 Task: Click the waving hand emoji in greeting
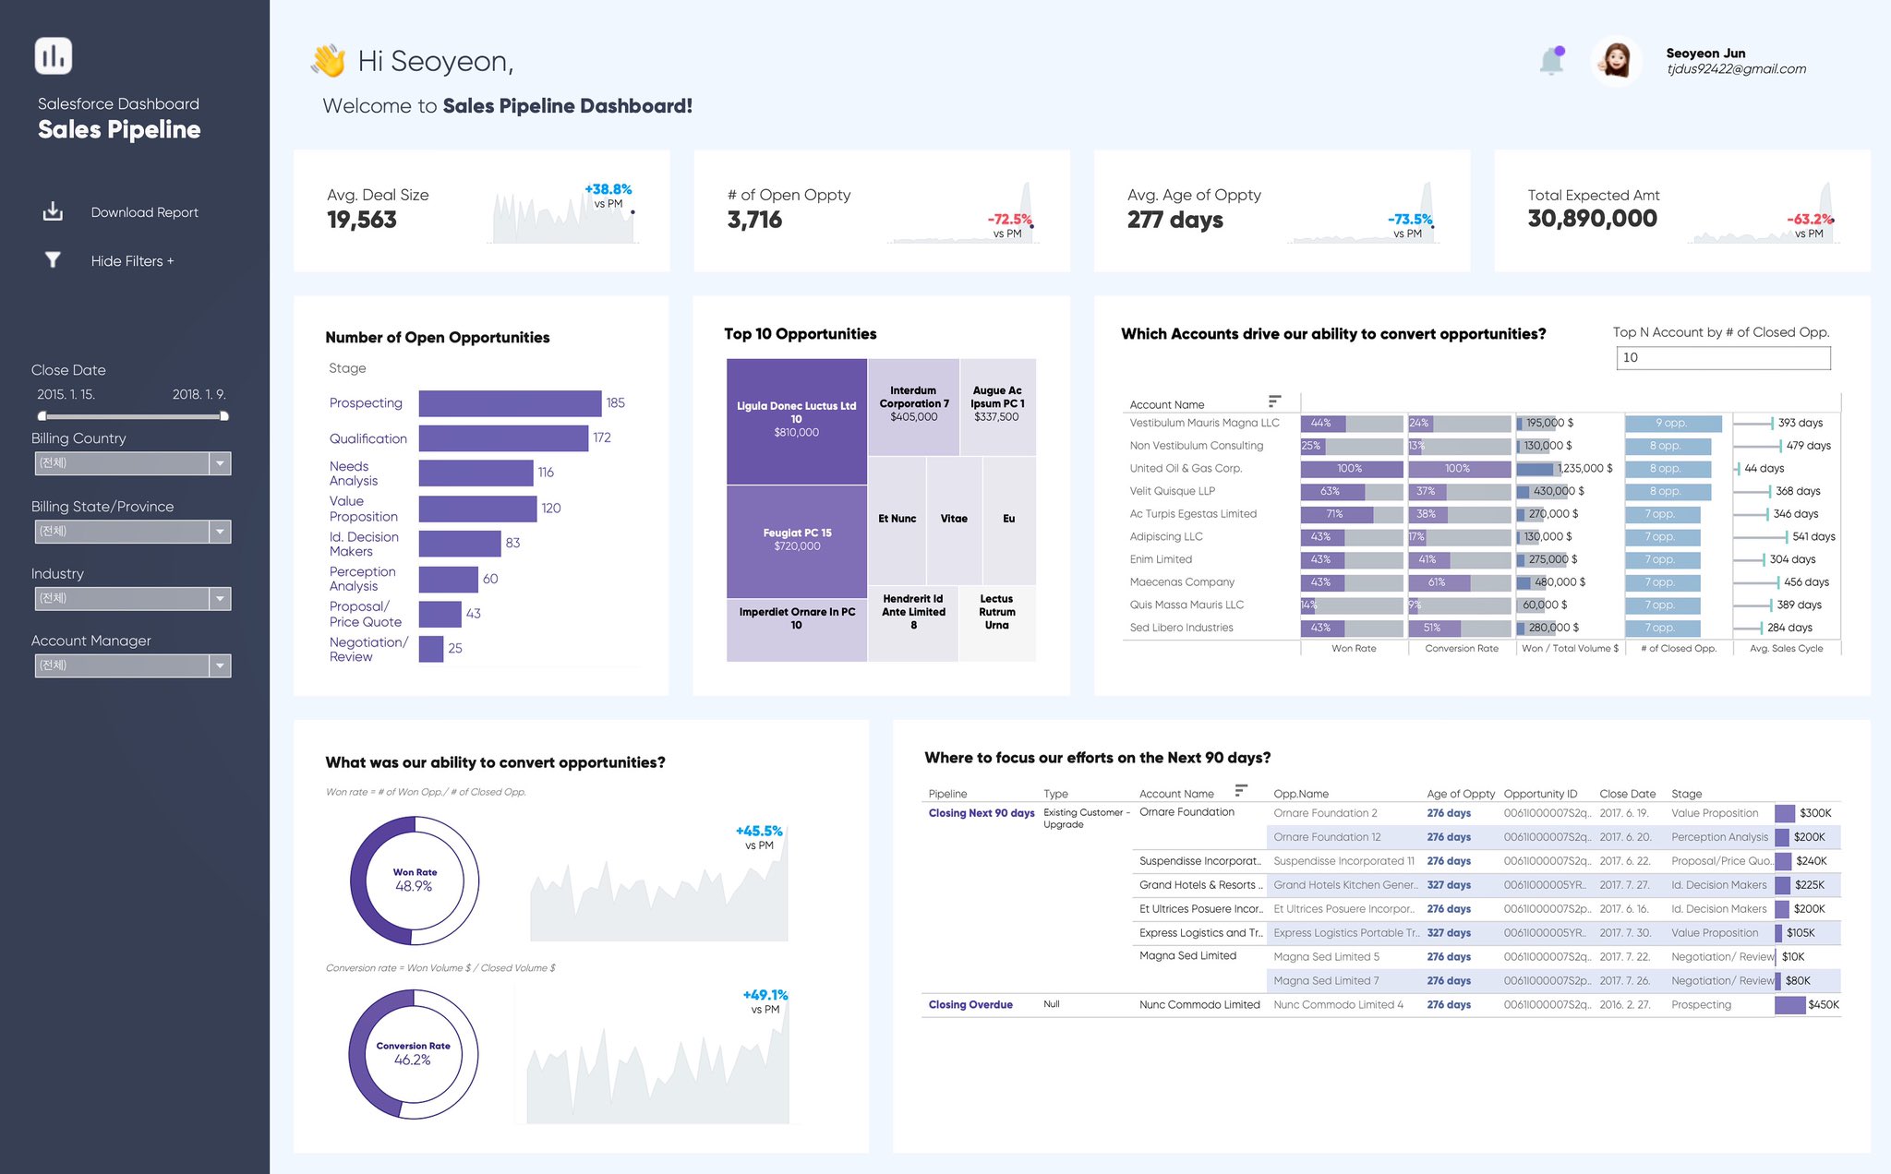click(x=328, y=59)
